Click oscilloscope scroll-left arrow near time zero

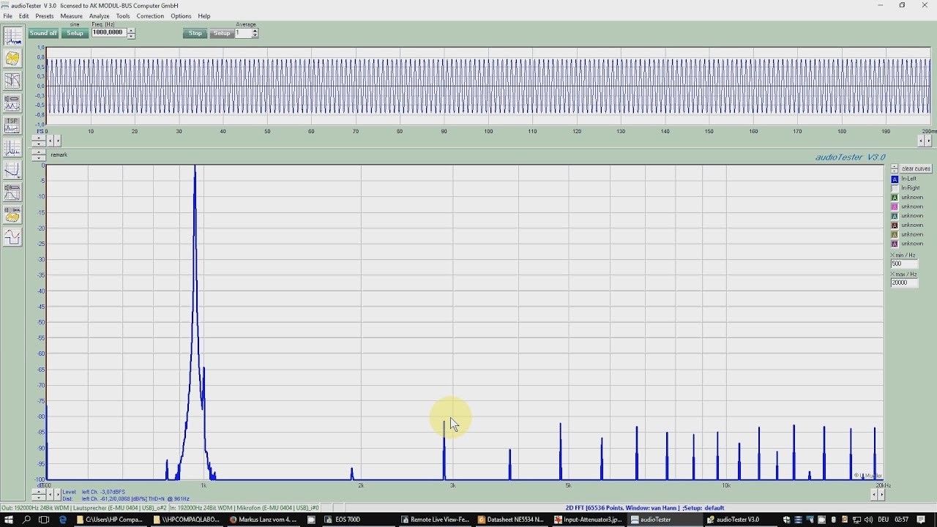(x=51, y=140)
